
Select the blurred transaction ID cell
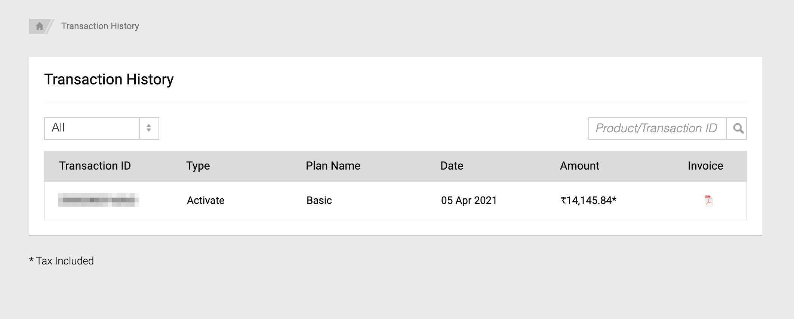tap(99, 200)
